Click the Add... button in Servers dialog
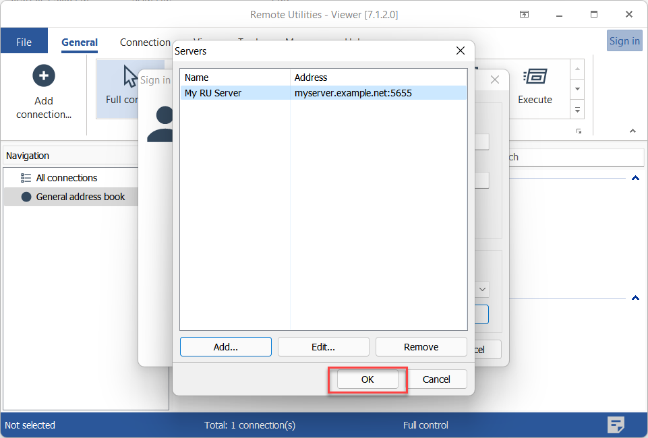This screenshot has height=438, width=648. coord(225,347)
